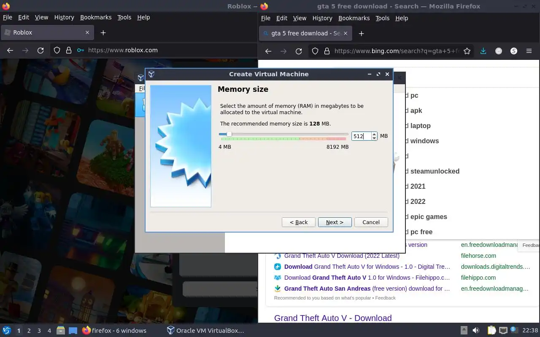
Task: Open Bookmarks menu in the Bing Firefox window
Action: 354,18
